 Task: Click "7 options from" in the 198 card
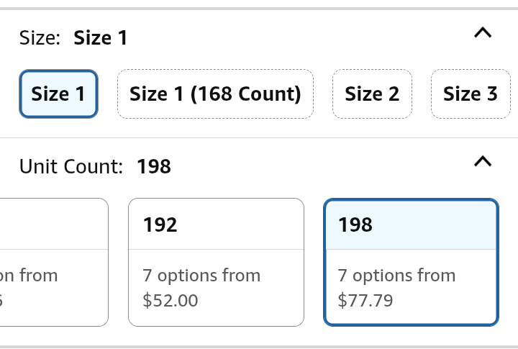click(x=397, y=276)
